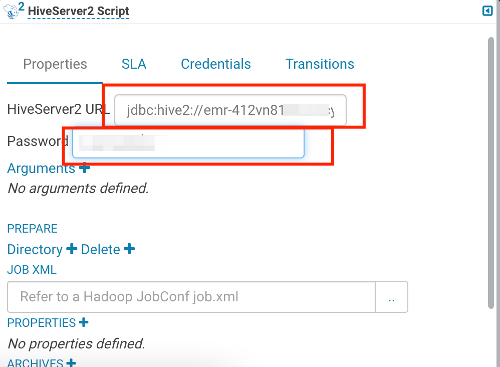Add a Delete prepare step plus icon

129,249
